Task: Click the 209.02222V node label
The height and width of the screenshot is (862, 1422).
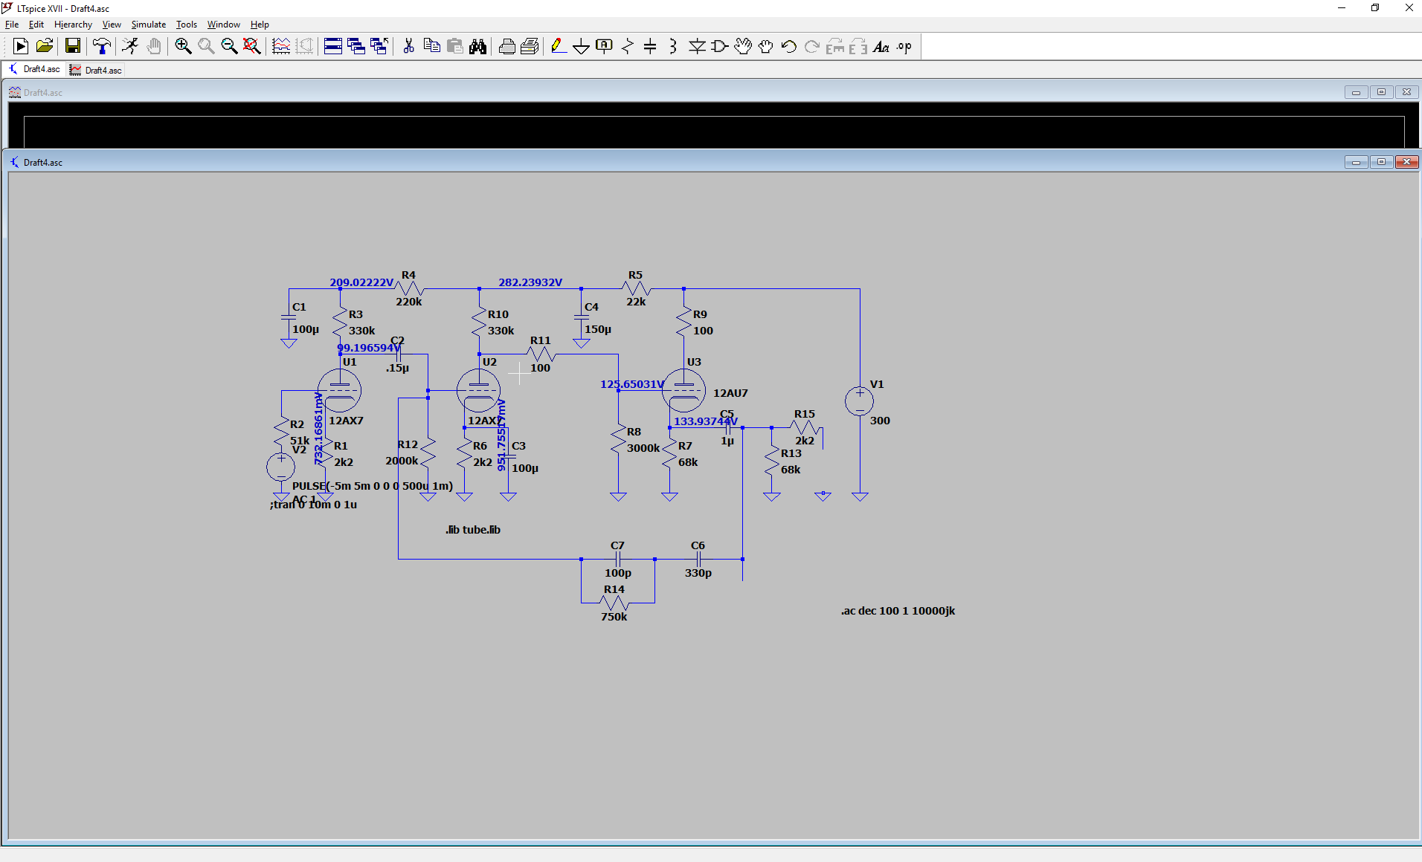Action: tap(361, 282)
